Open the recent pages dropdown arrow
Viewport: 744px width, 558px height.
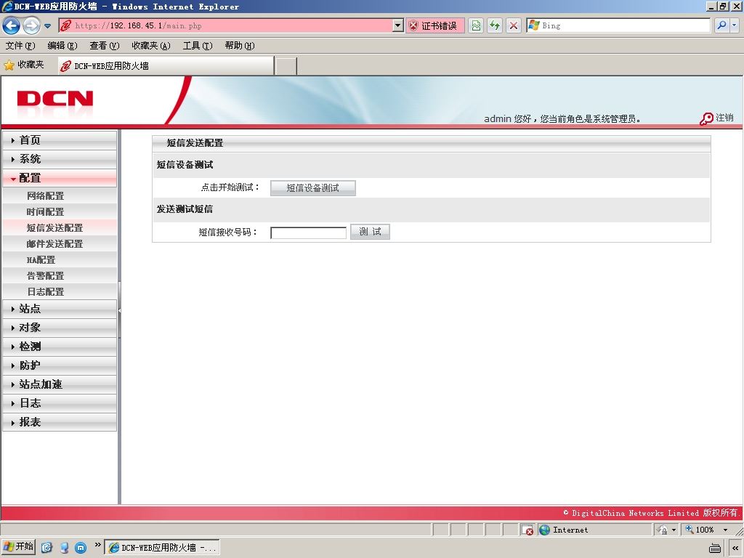[47, 26]
